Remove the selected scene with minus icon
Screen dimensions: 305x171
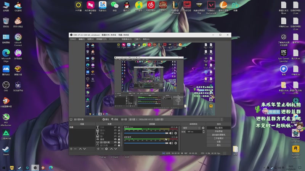pos(75,149)
